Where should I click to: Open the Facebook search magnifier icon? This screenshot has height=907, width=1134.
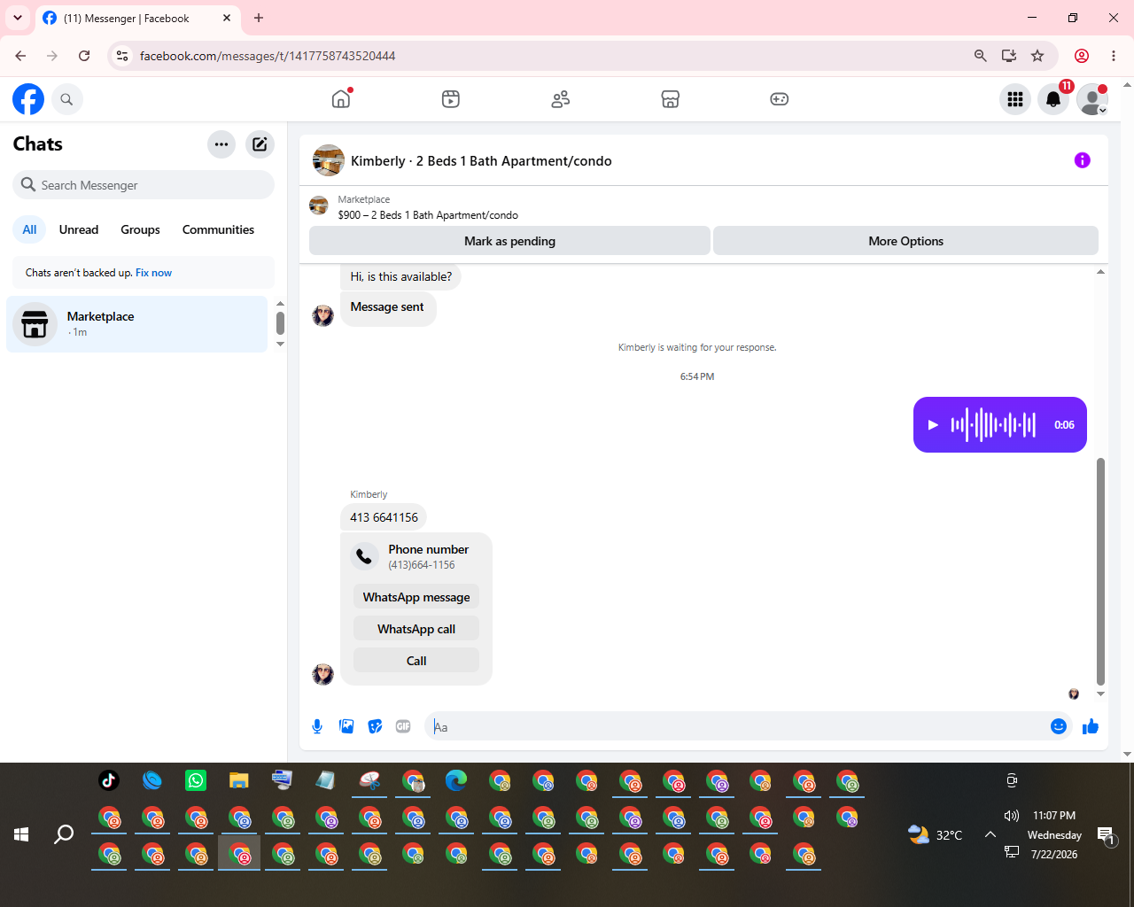coord(66,99)
